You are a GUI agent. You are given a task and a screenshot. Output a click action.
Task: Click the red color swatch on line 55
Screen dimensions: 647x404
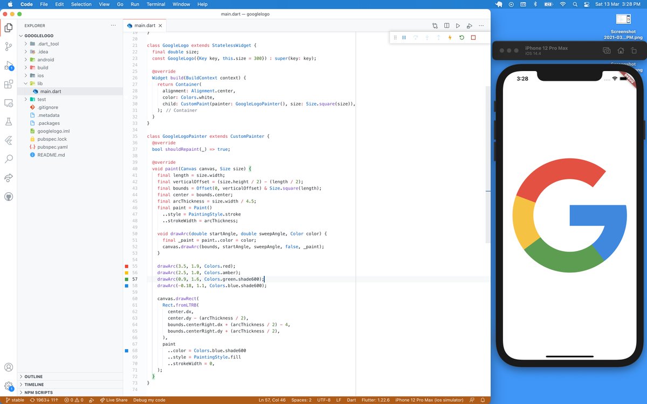tap(127, 266)
